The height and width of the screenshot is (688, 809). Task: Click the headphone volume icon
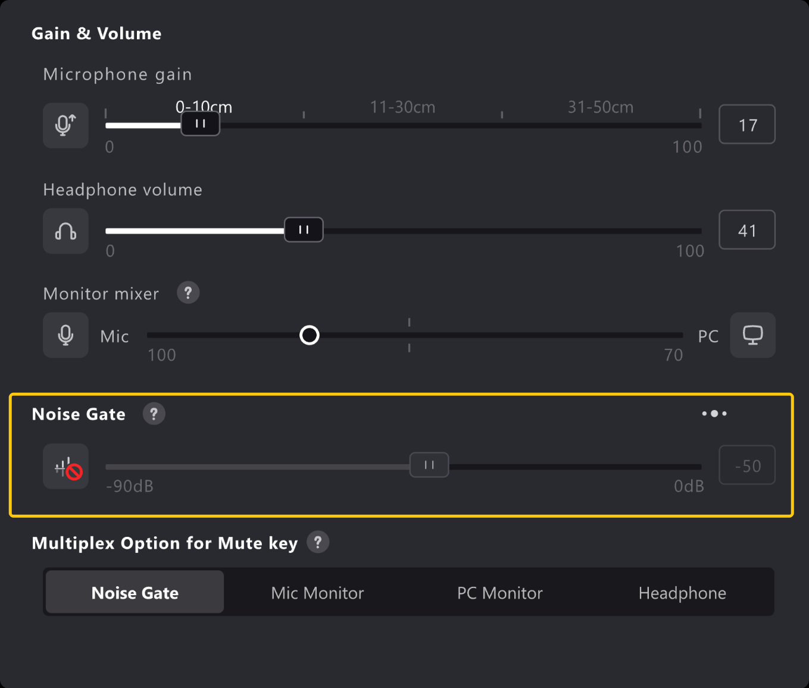(65, 231)
